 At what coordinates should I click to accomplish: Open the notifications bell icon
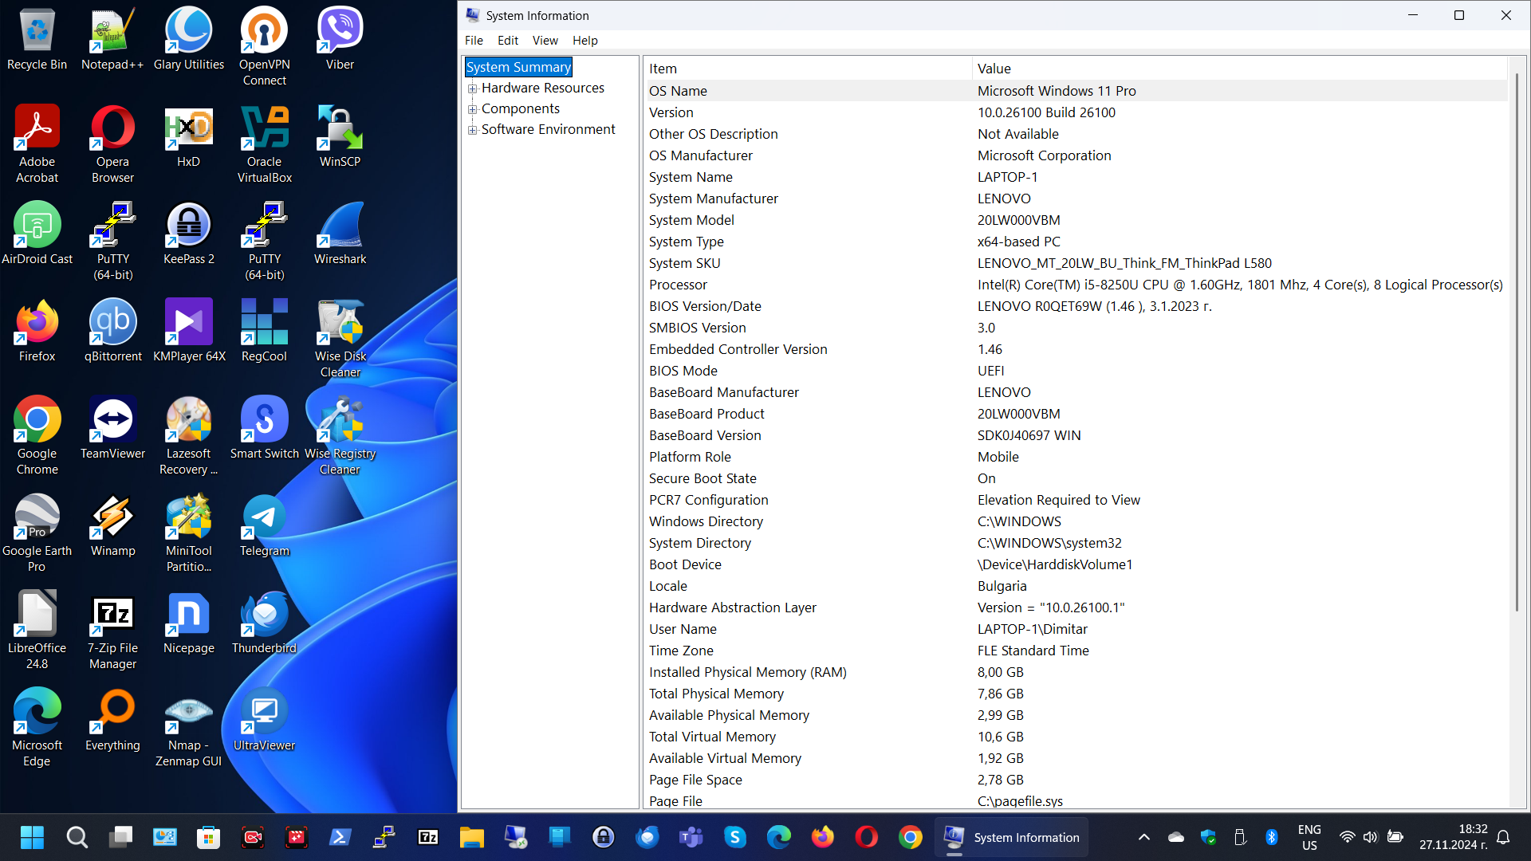pos(1503,837)
